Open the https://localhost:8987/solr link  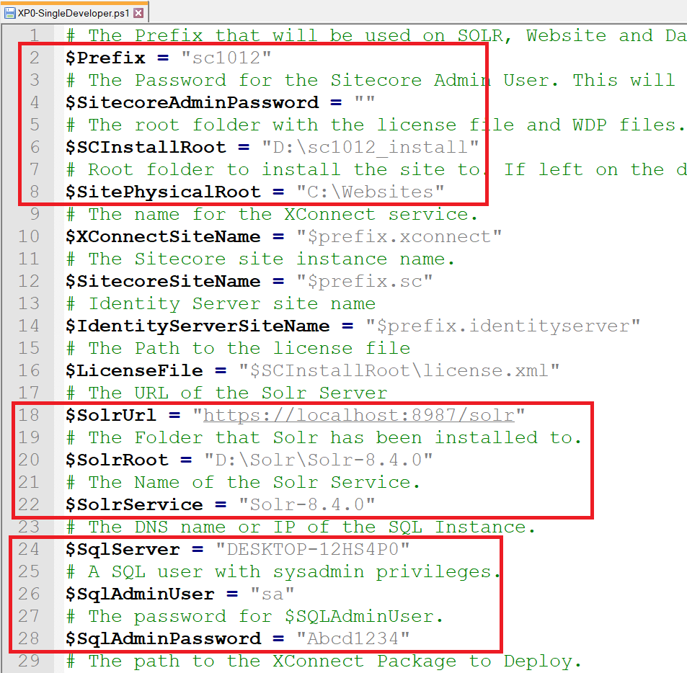[358, 415]
